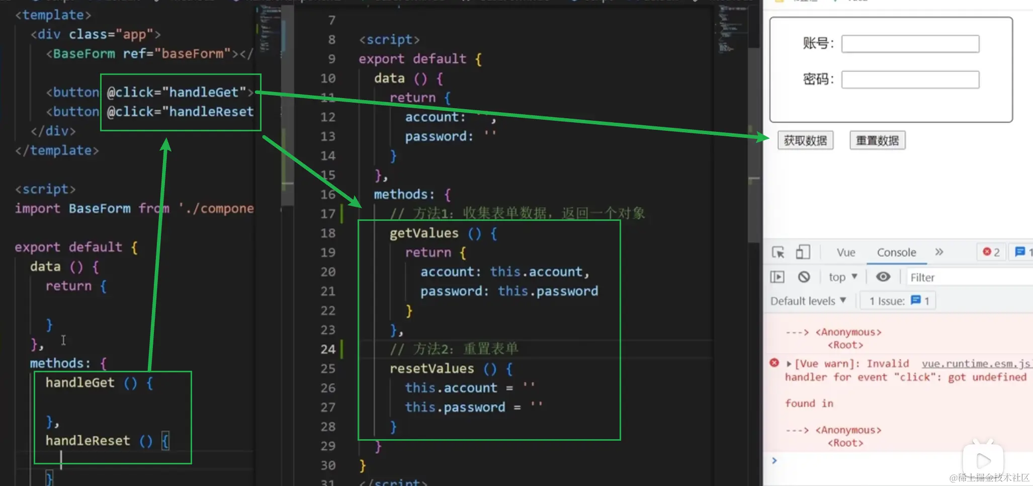
Task: Click 'getValues' method name
Action: tap(424, 233)
